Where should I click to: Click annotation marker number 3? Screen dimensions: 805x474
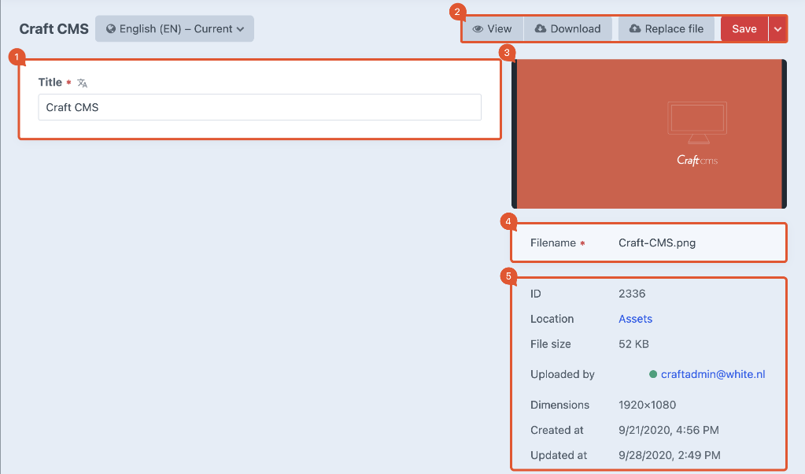pyautogui.click(x=508, y=52)
